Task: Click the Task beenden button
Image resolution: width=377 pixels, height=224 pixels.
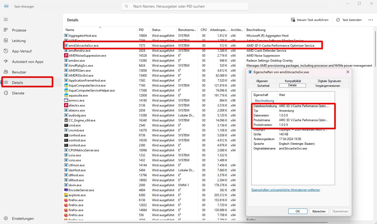Action: (349, 20)
